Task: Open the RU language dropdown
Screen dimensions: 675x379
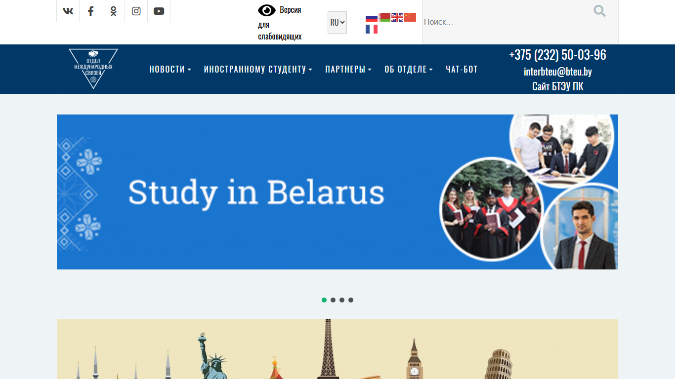Action: (337, 22)
